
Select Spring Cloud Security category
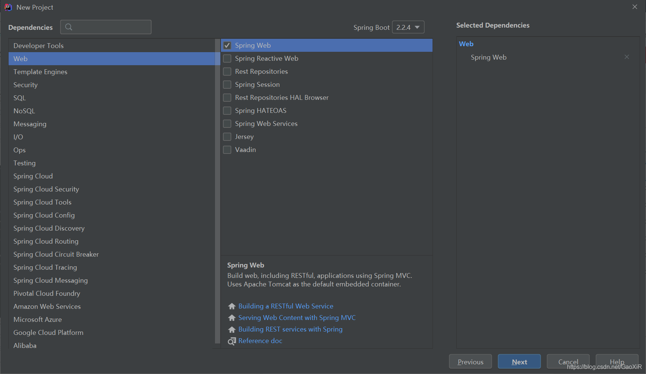[x=112, y=189]
